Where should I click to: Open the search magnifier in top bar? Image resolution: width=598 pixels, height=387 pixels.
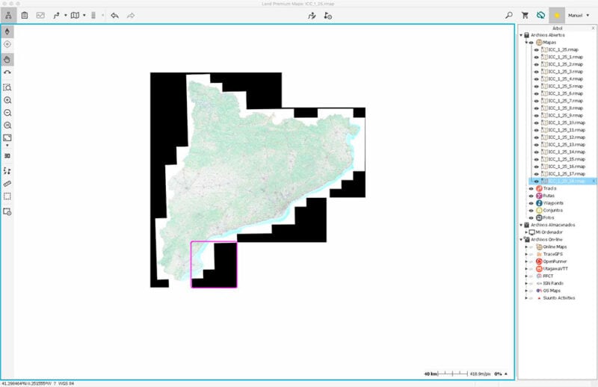coord(509,16)
